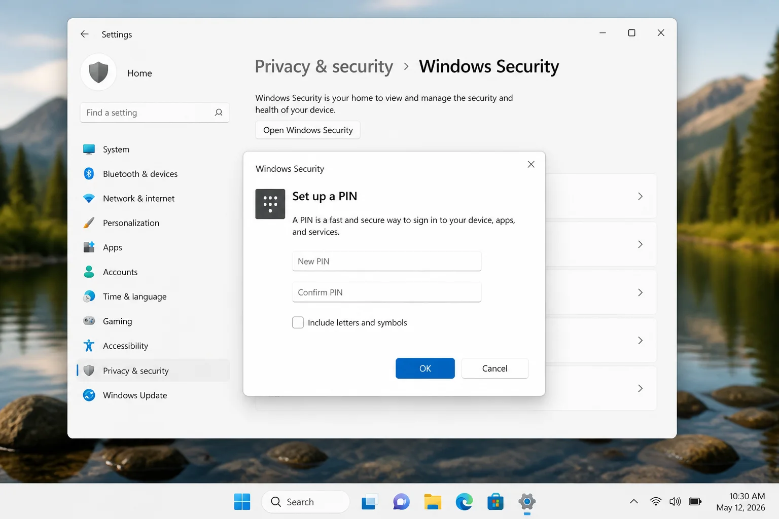Screen dimensions: 779x519
Task: Confirm PIN setup with OK
Action: point(425,368)
